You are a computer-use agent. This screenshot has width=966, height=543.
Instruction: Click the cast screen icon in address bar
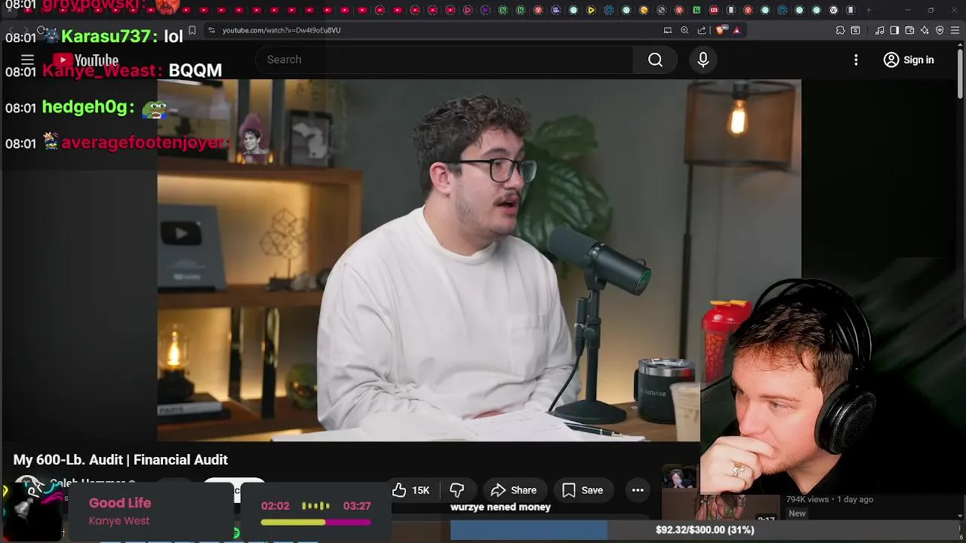(x=668, y=30)
